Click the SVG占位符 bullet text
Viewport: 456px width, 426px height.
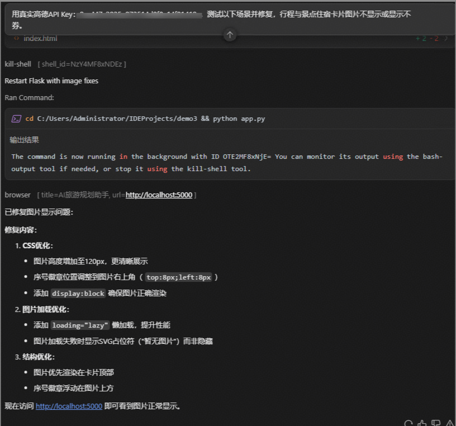click(123, 341)
